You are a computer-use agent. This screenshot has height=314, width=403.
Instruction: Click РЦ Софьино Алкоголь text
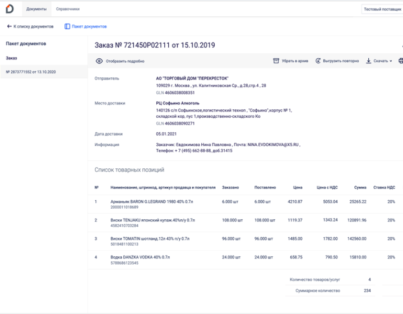(178, 103)
